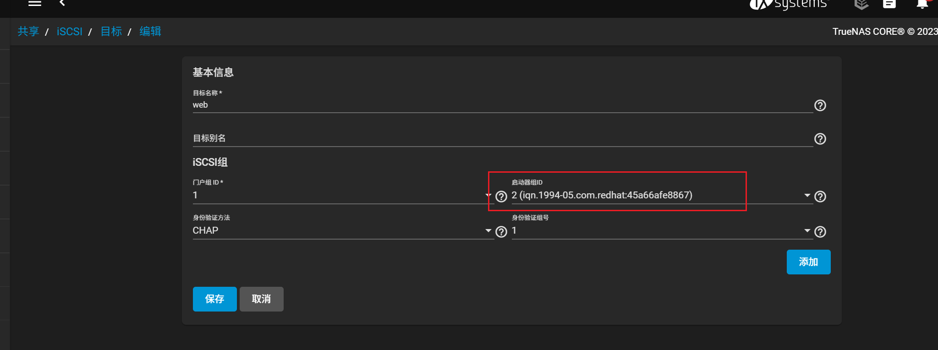Navigate to iSCSI breadcrumb link
Image resolution: width=938 pixels, height=350 pixels.
click(69, 32)
